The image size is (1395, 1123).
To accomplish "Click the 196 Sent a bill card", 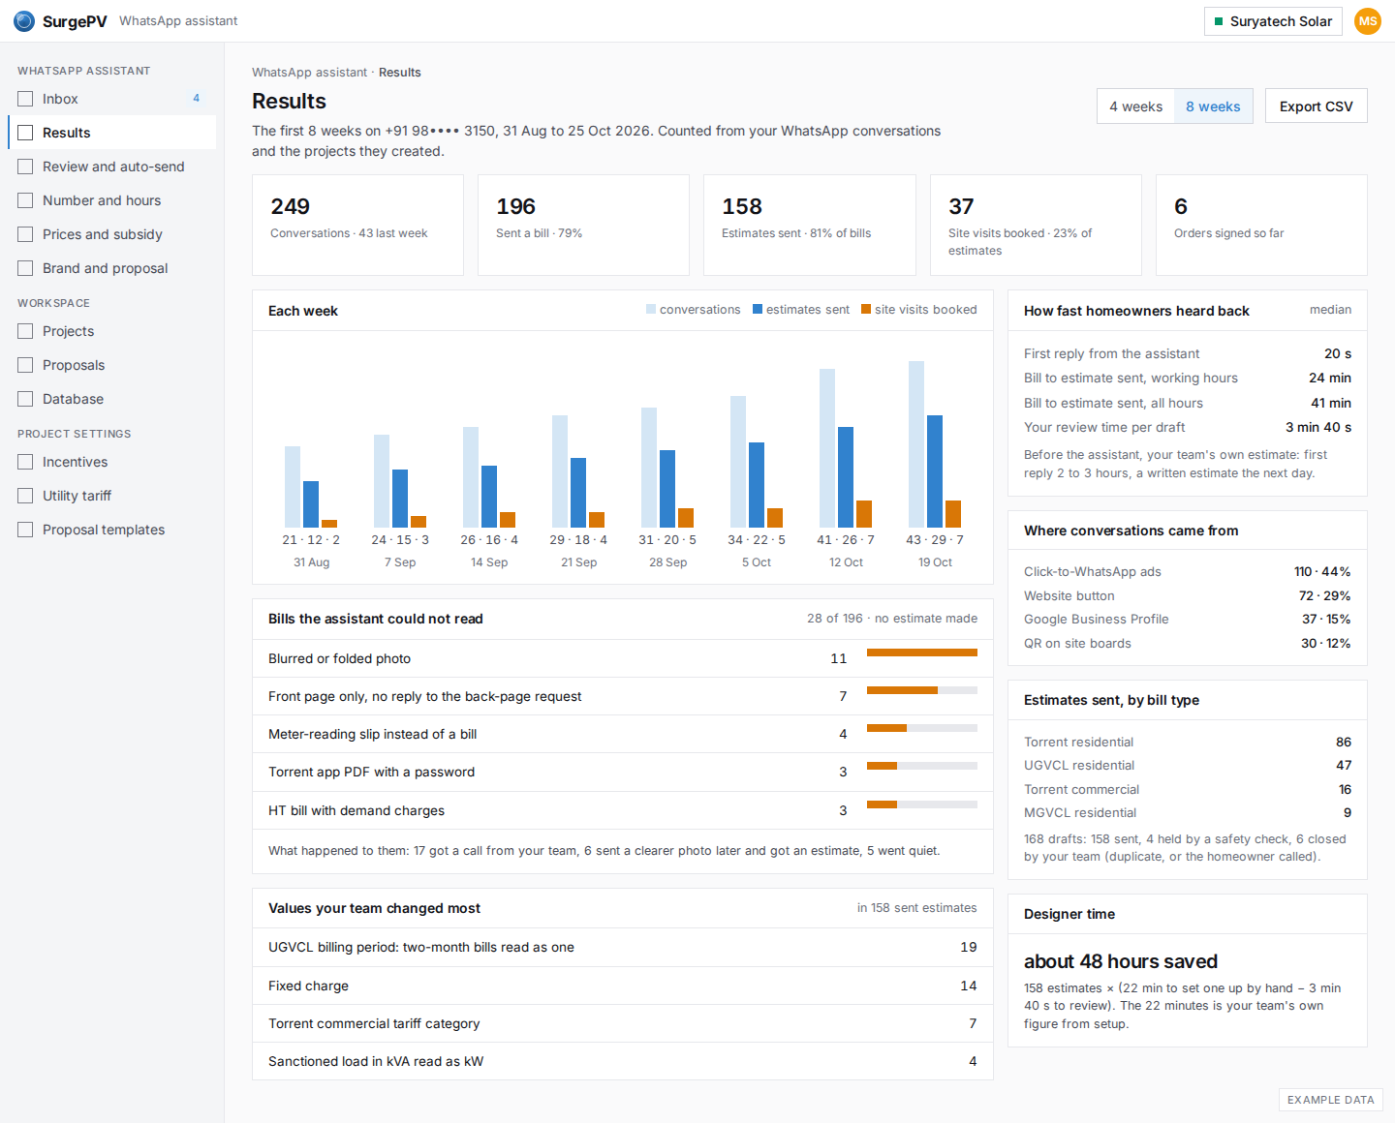I will (583, 225).
